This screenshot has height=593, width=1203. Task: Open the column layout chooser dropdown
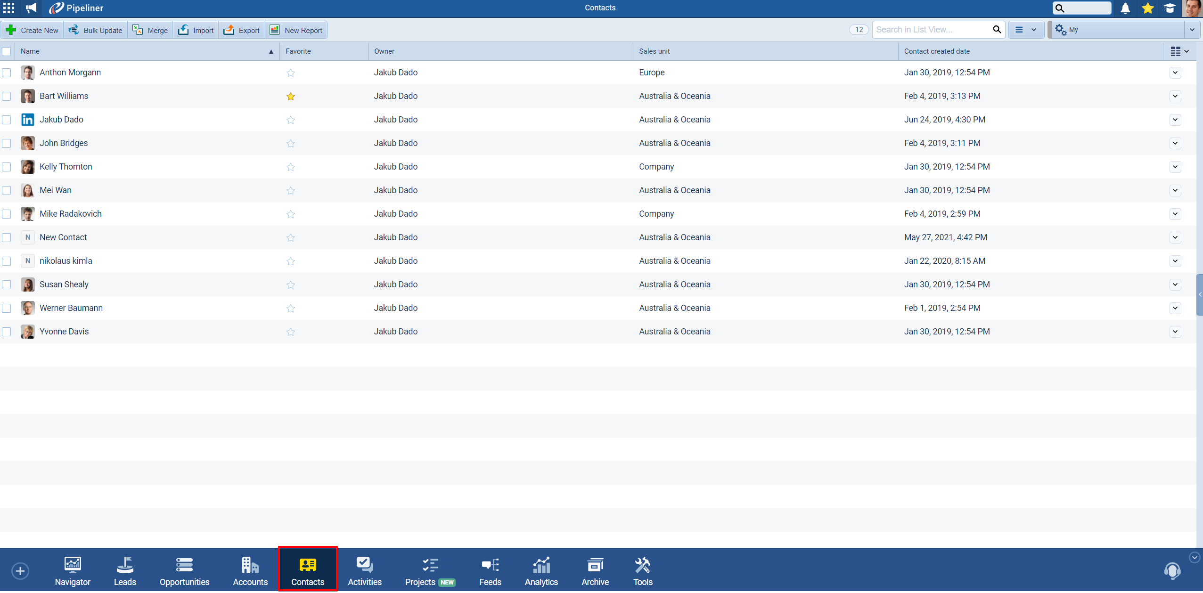coord(1179,51)
